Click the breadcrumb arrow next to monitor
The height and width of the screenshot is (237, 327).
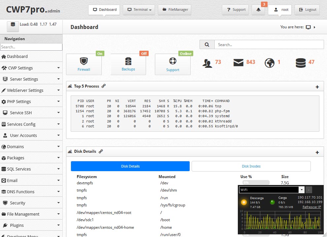pyautogui.click(x=314, y=27)
